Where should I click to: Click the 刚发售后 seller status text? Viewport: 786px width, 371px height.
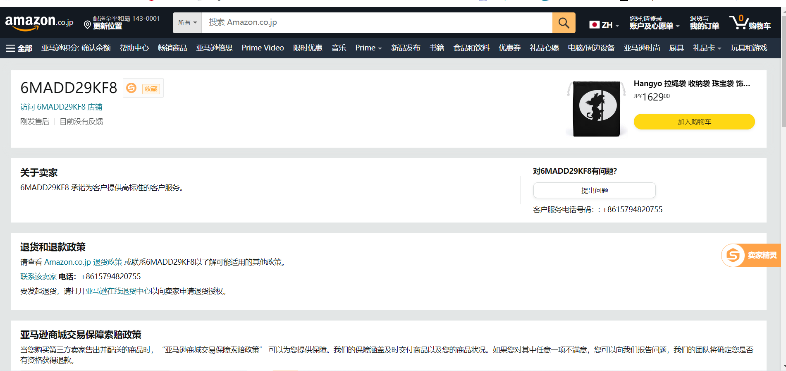[35, 122]
